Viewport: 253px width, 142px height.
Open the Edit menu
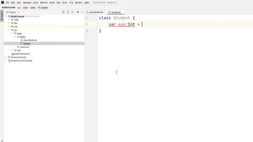13,3
